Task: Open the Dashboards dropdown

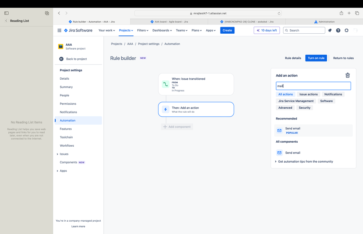Action: (x=162, y=30)
